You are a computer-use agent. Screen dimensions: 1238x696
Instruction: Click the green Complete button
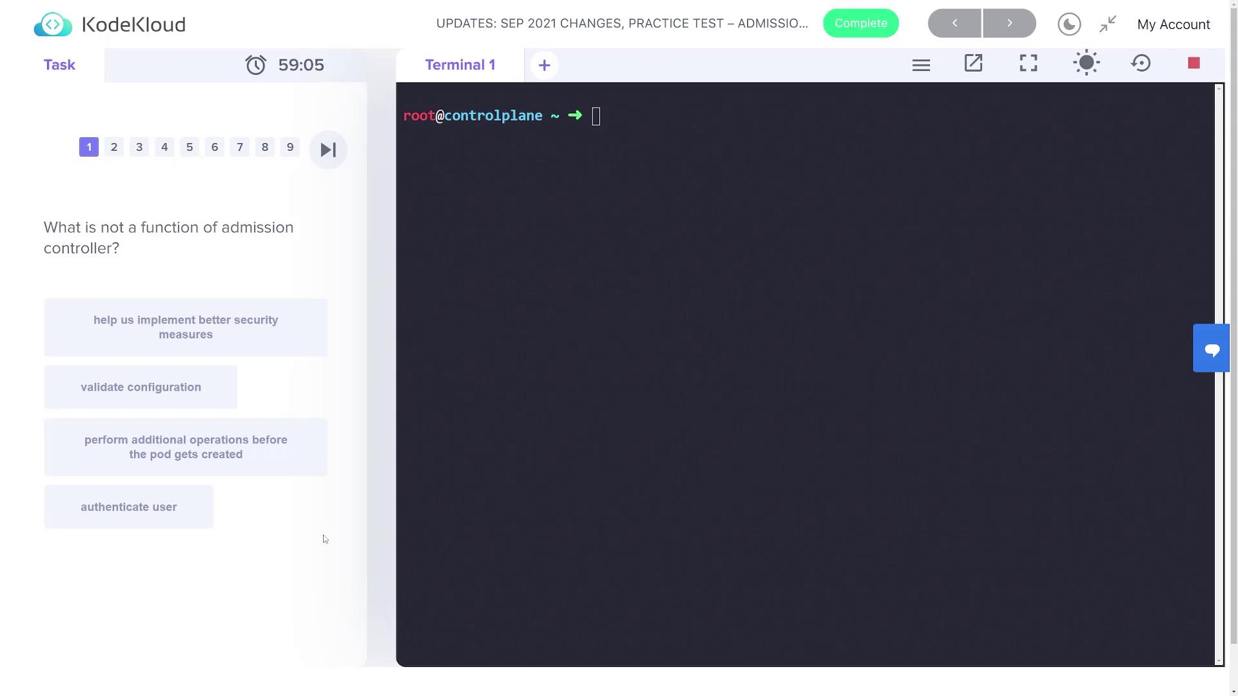pos(860,23)
